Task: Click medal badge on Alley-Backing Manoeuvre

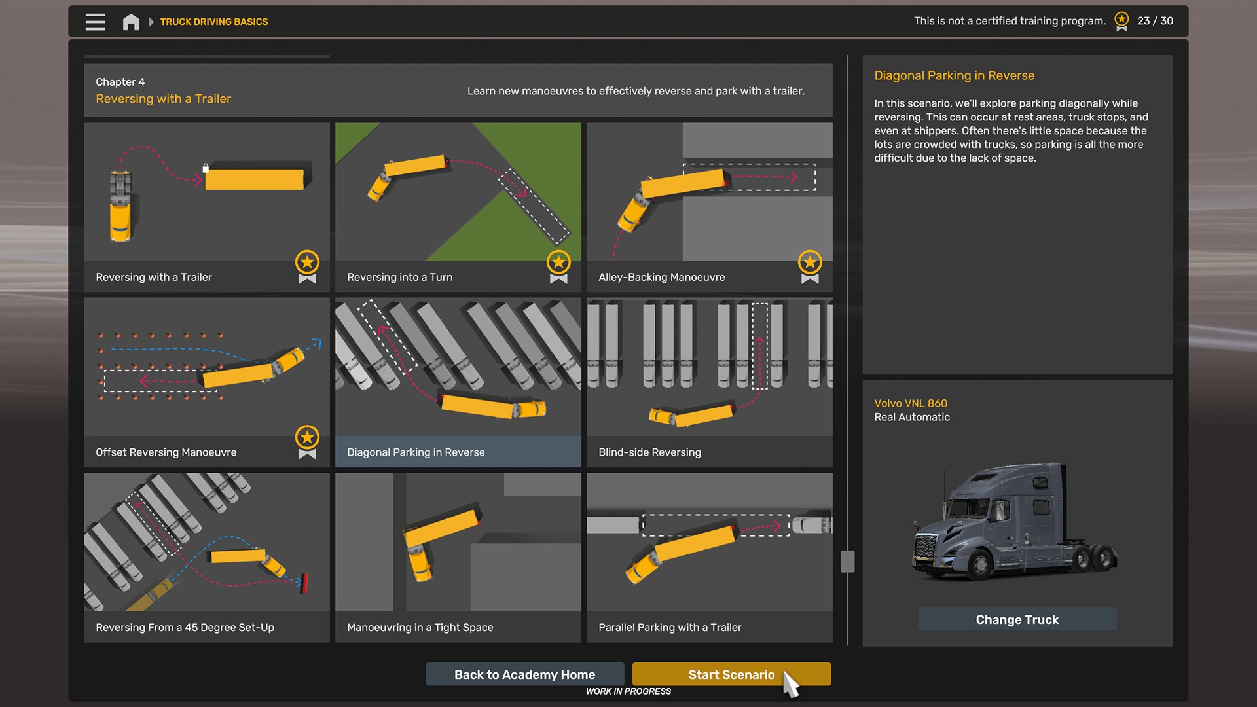Action: click(810, 267)
